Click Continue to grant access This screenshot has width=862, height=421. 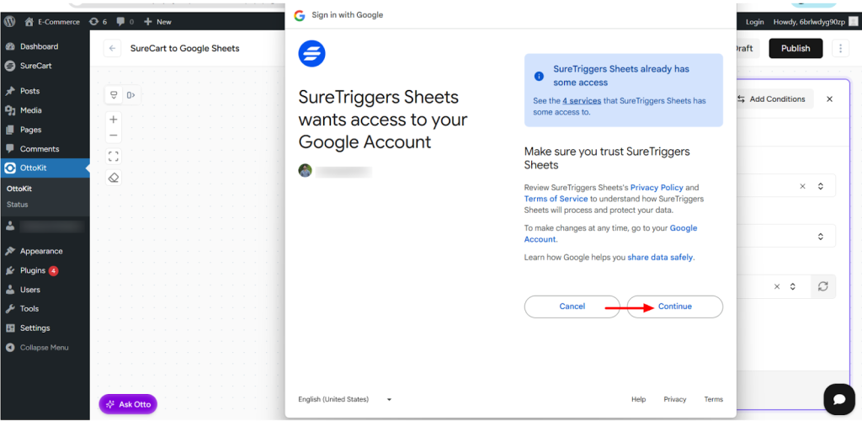[675, 306]
